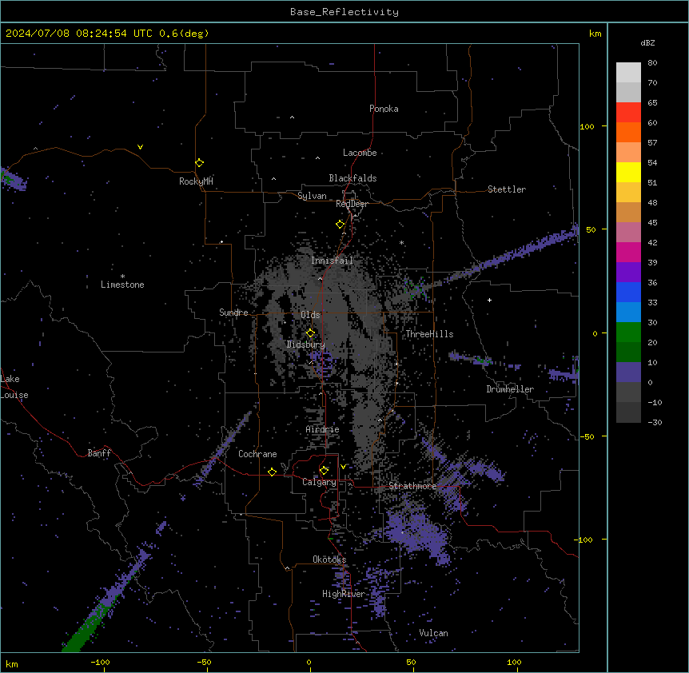Image resolution: width=689 pixels, height=673 pixels.
Task: Click the yellow diamond marker between Olds and Didsbury
Action: point(310,333)
